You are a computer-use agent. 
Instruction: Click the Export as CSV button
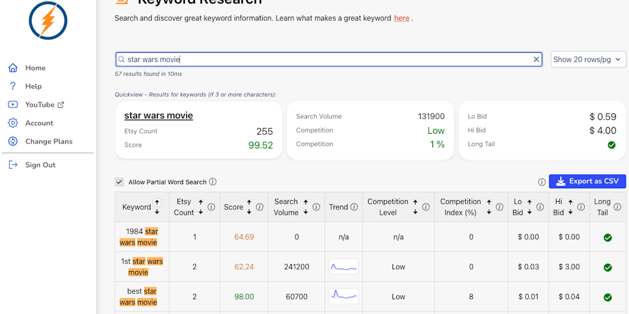pyautogui.click(x=587, y=181)
